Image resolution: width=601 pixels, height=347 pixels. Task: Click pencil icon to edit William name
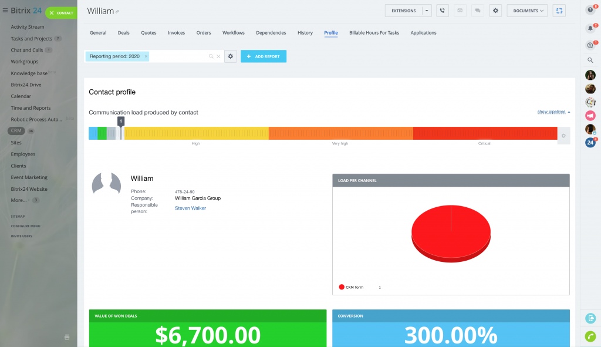pyautogui.click(x=117, y=12)
